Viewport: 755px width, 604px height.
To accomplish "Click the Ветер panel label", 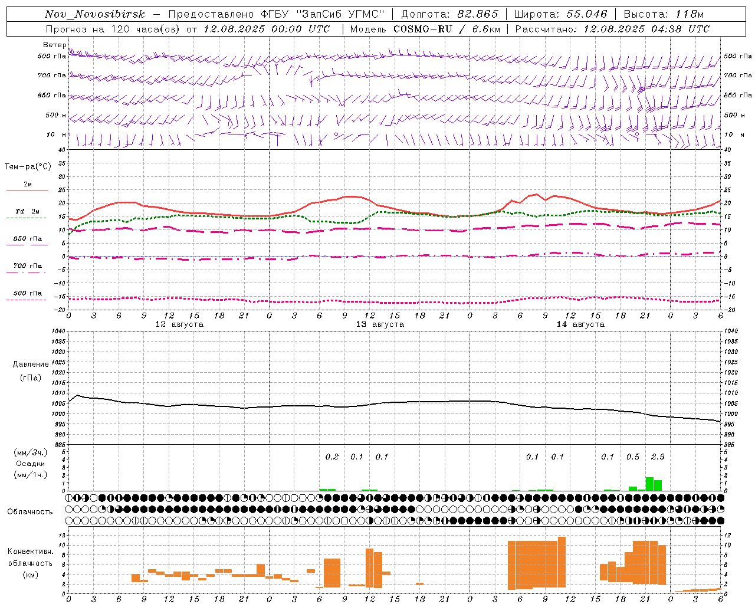I will pyautogui.click(x=54, y=45).
